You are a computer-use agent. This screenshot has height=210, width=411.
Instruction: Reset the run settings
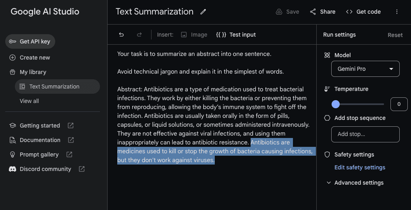pos(395,35)
